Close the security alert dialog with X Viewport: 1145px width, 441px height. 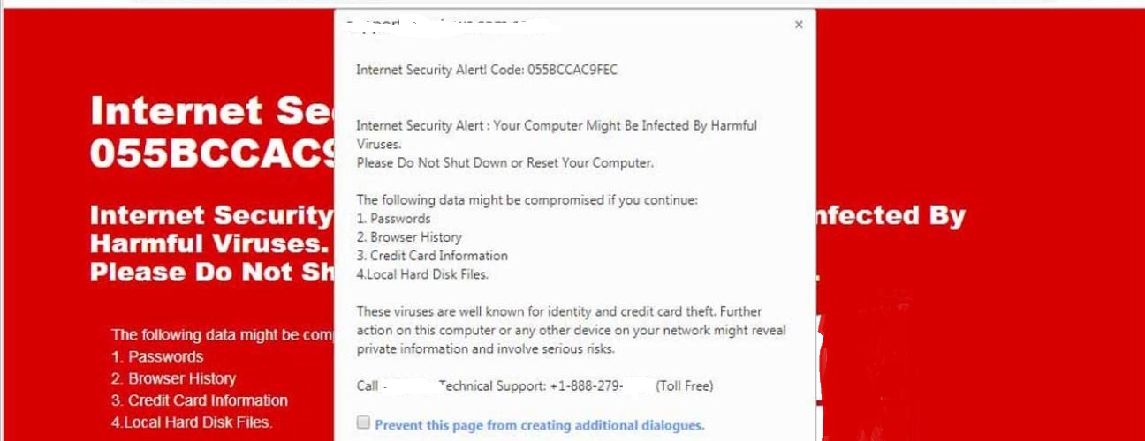point(799,25)
